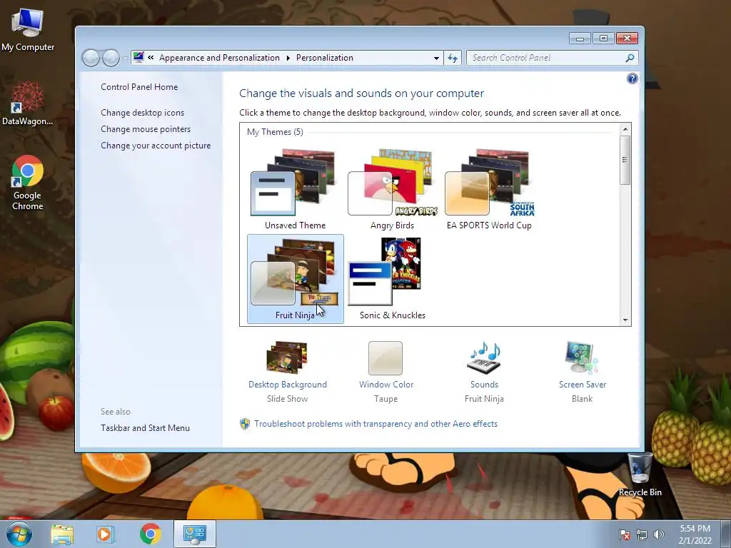Apply the Sonic & Knuckles theme

click(392, 279)
